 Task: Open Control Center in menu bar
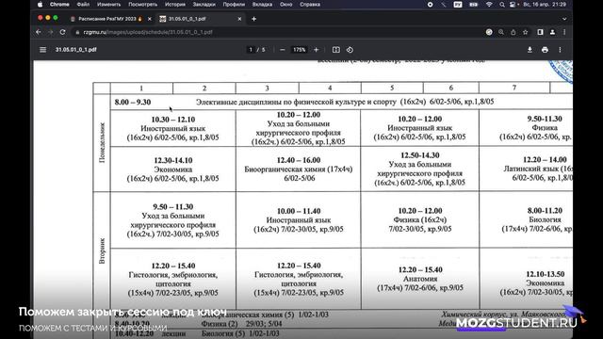(x=513, y=5)
